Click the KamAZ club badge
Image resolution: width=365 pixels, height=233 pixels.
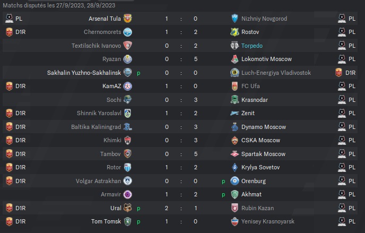pyautogui.click(x=127, y=86)
